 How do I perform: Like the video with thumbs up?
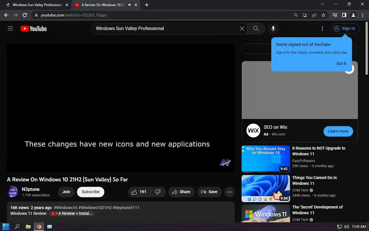139,192
